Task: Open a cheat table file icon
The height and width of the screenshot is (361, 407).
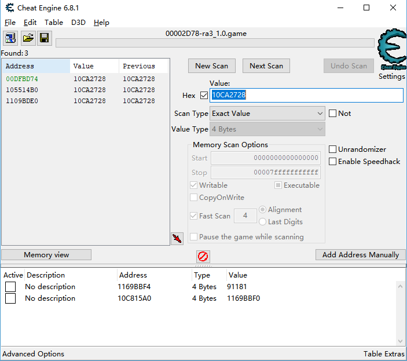Action: [x=28, y=38]
